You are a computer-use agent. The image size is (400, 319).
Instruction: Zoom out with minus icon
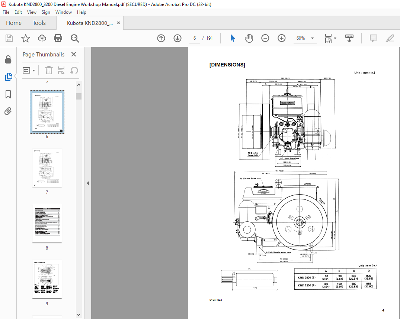(x=265, y=38)
